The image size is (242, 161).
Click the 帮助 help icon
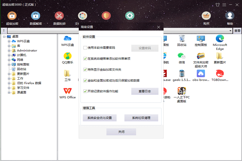click(230, 16)
